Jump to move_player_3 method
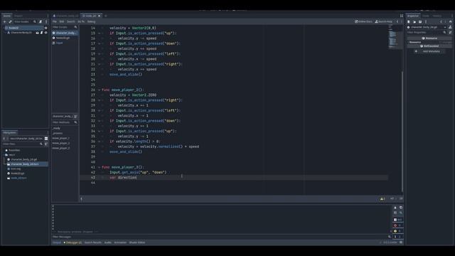The width and height of the screenshot is (455, 256). pos(61,148)
